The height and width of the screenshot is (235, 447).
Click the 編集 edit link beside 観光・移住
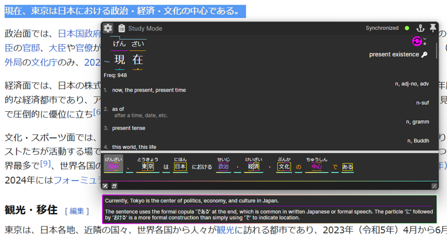(x=76, y=211)
